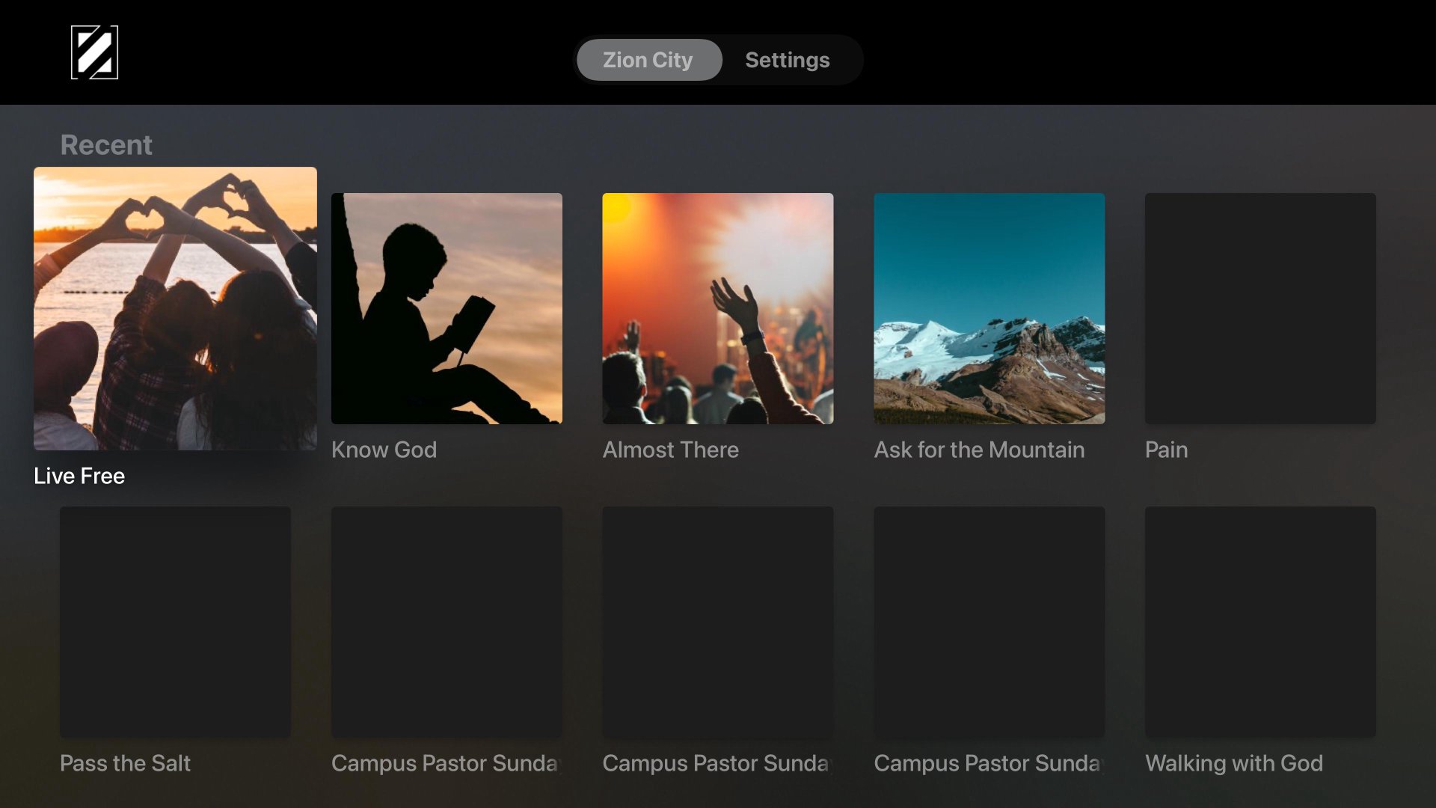Viewport: 1436px width, 808px height.
Task: Click the Know God title label
Action: [x=384, y=450]
